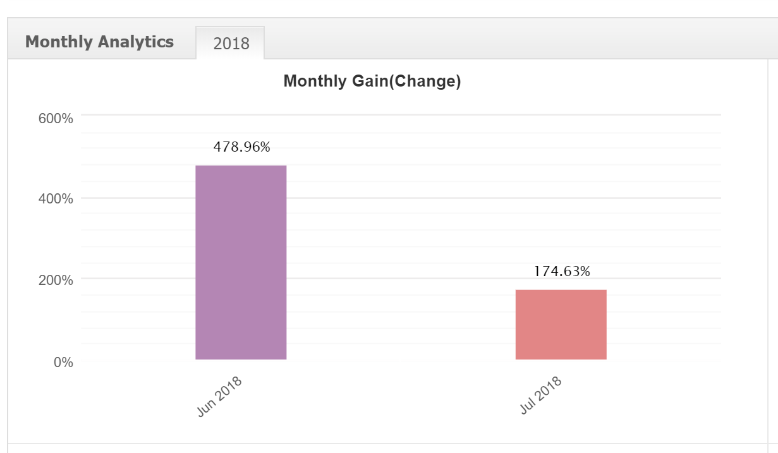
Task: Click the 0% y-axis label
Action: pyautogui.click(x=64, y=363)
